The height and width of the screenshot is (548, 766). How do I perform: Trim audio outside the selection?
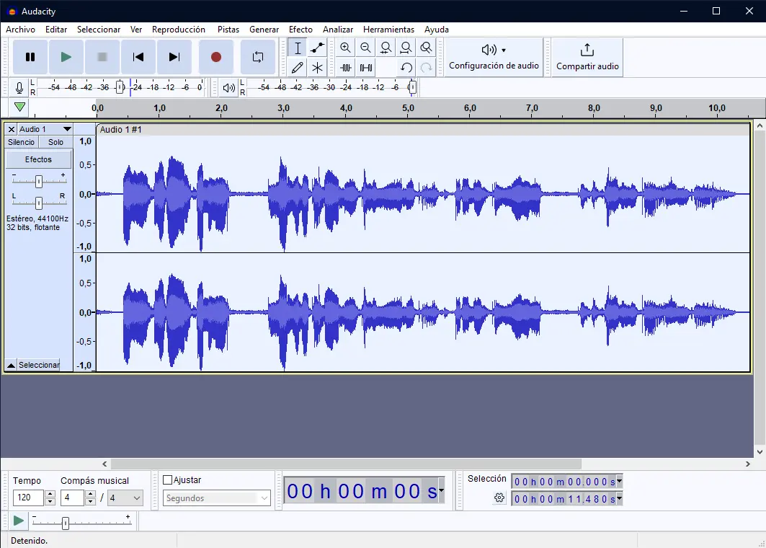347,67
